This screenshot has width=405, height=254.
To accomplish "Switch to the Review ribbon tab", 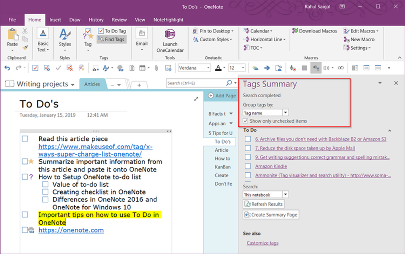I will [119, 20].
